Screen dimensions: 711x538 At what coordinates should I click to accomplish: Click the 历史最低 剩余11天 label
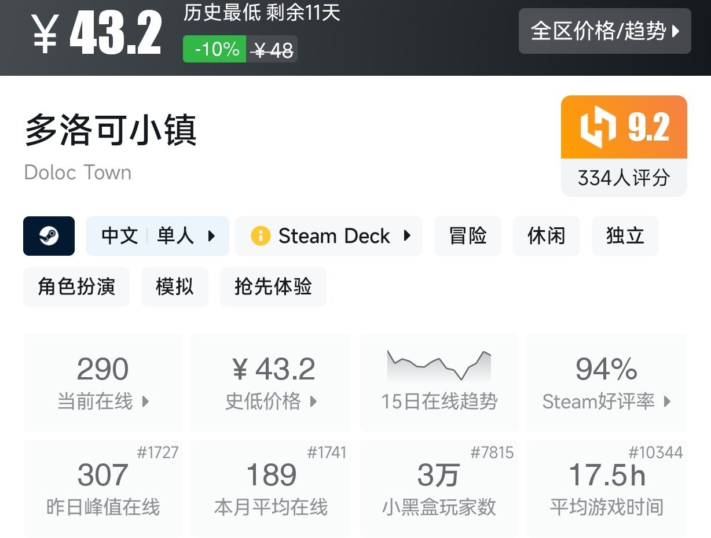[262, 13]
